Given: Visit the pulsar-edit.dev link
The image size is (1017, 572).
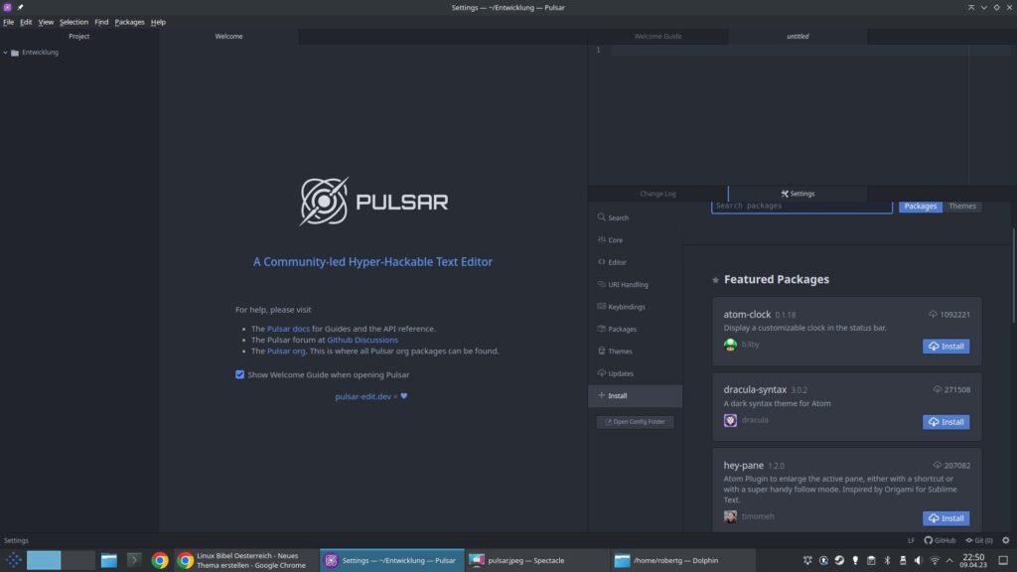Looking at the screenshot, I should pos(363,396).
